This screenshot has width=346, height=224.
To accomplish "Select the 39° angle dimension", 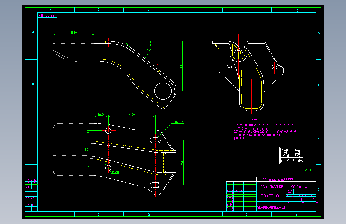I will coord(149,50).
